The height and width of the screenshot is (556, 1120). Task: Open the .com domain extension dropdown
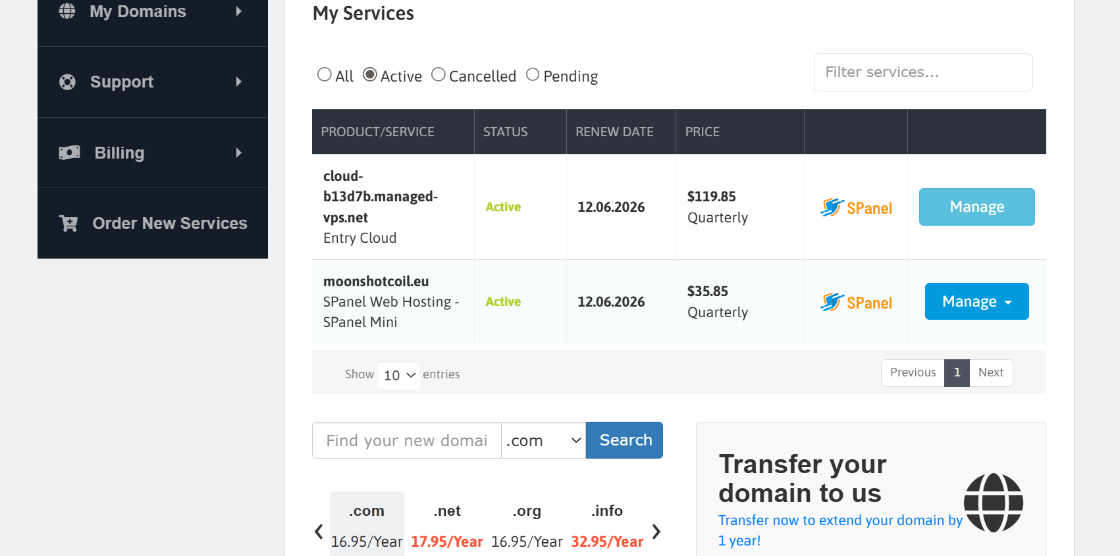pos(544,440)
